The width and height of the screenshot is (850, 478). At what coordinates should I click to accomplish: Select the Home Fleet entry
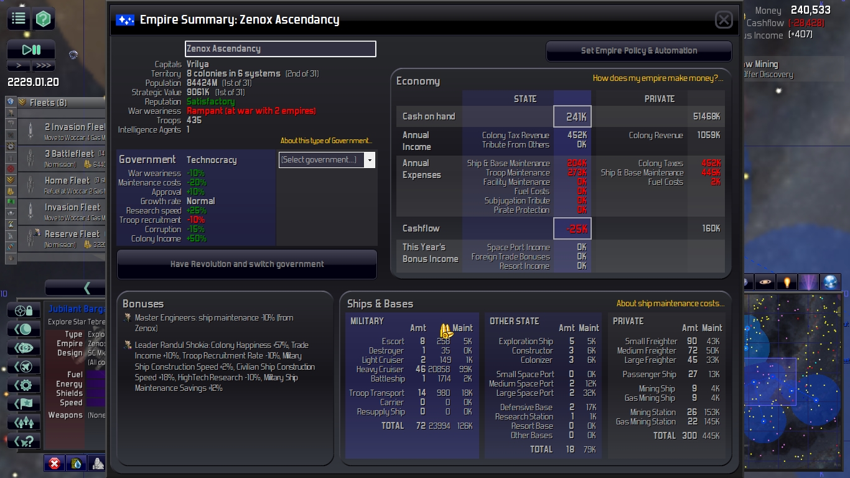[x=62, y=185]
